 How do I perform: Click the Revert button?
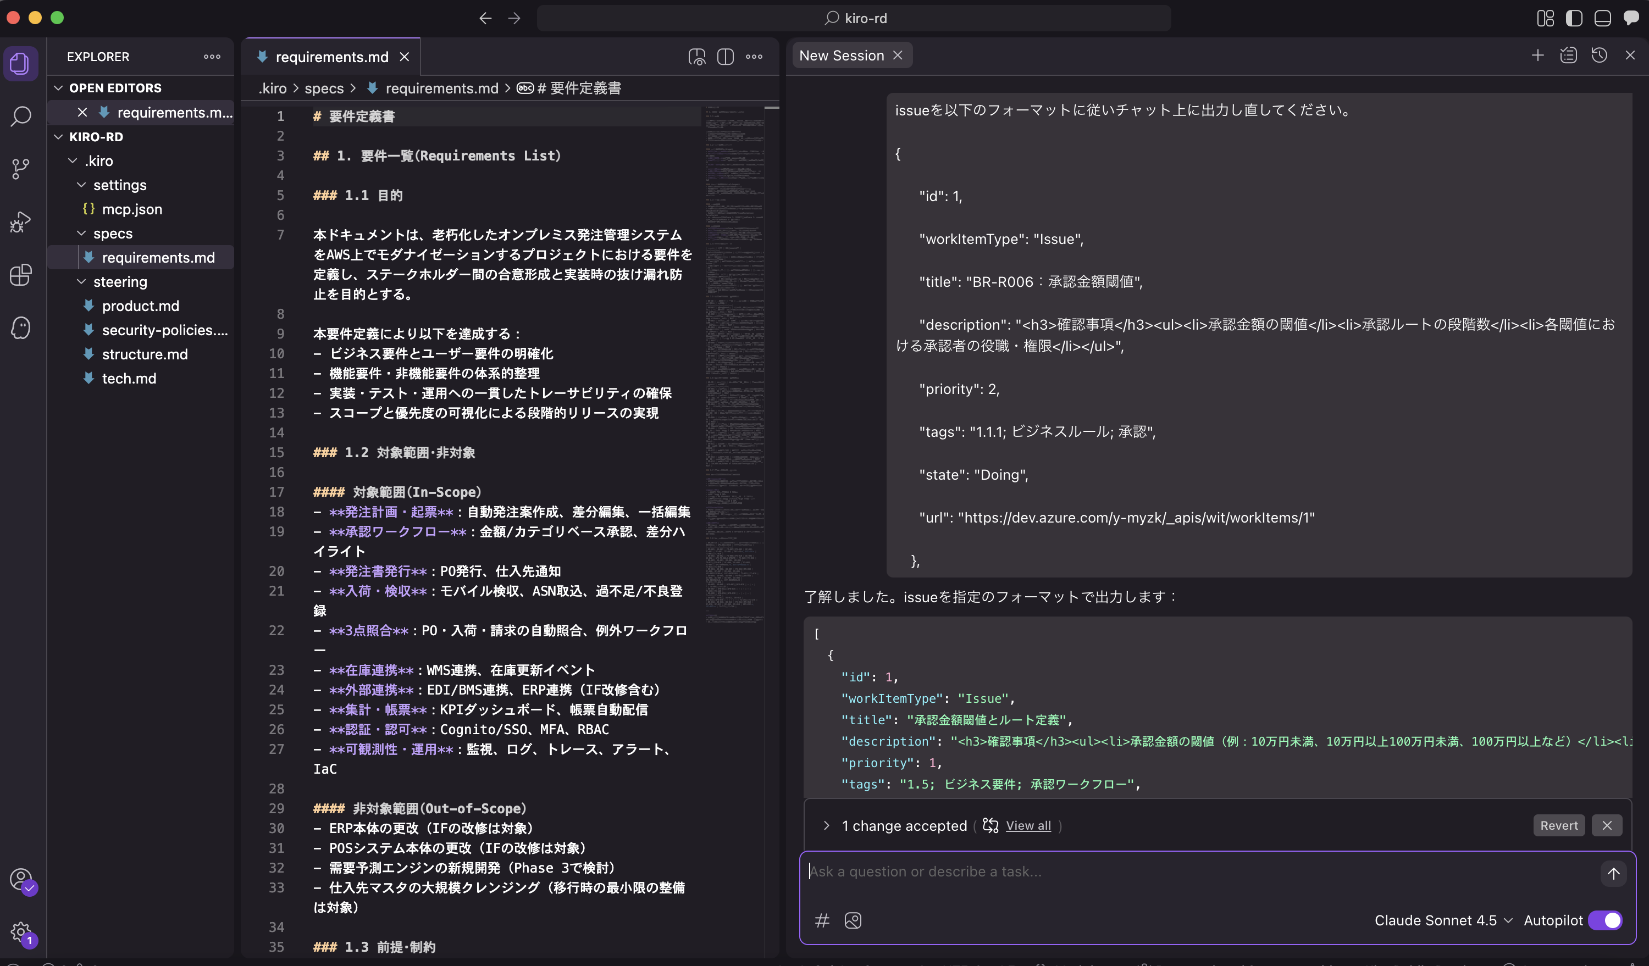pos(1558,825)
